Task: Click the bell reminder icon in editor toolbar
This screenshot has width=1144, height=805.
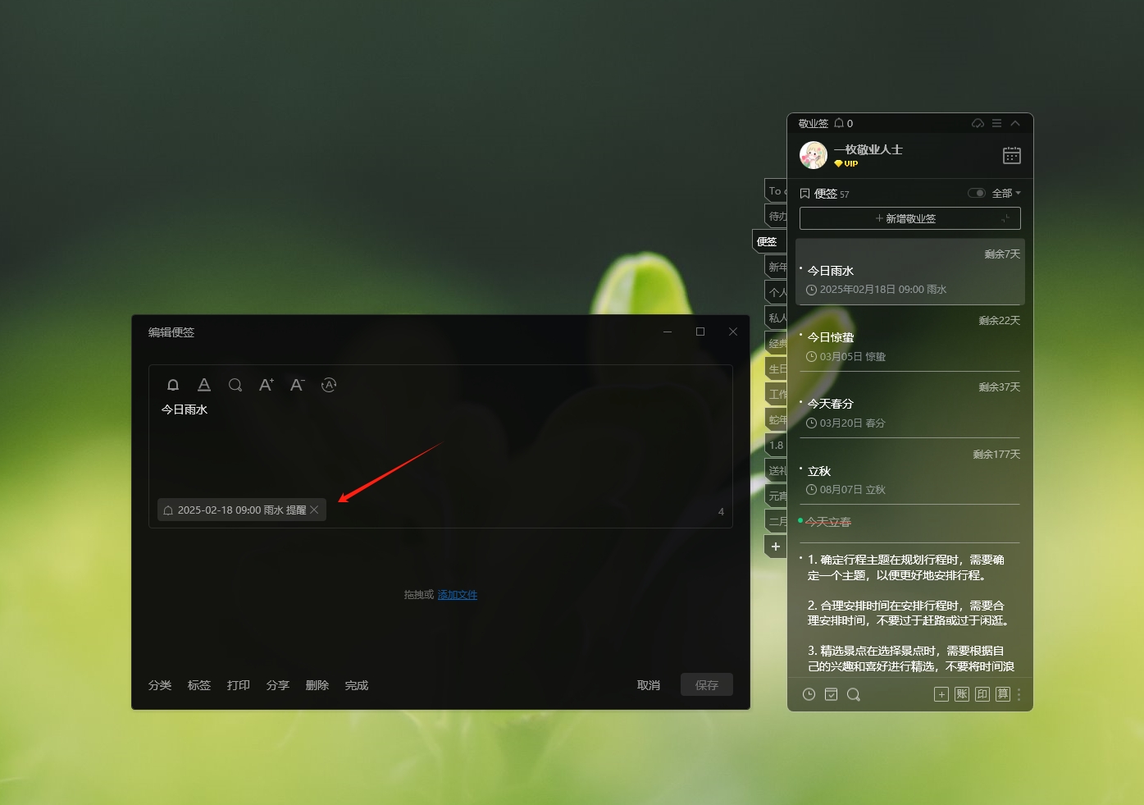Action: pos(173,385)
